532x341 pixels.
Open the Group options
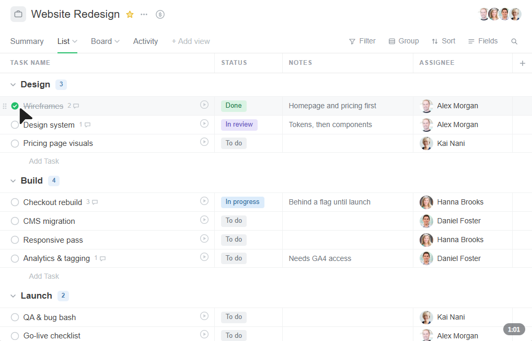(x=404, y=41)
